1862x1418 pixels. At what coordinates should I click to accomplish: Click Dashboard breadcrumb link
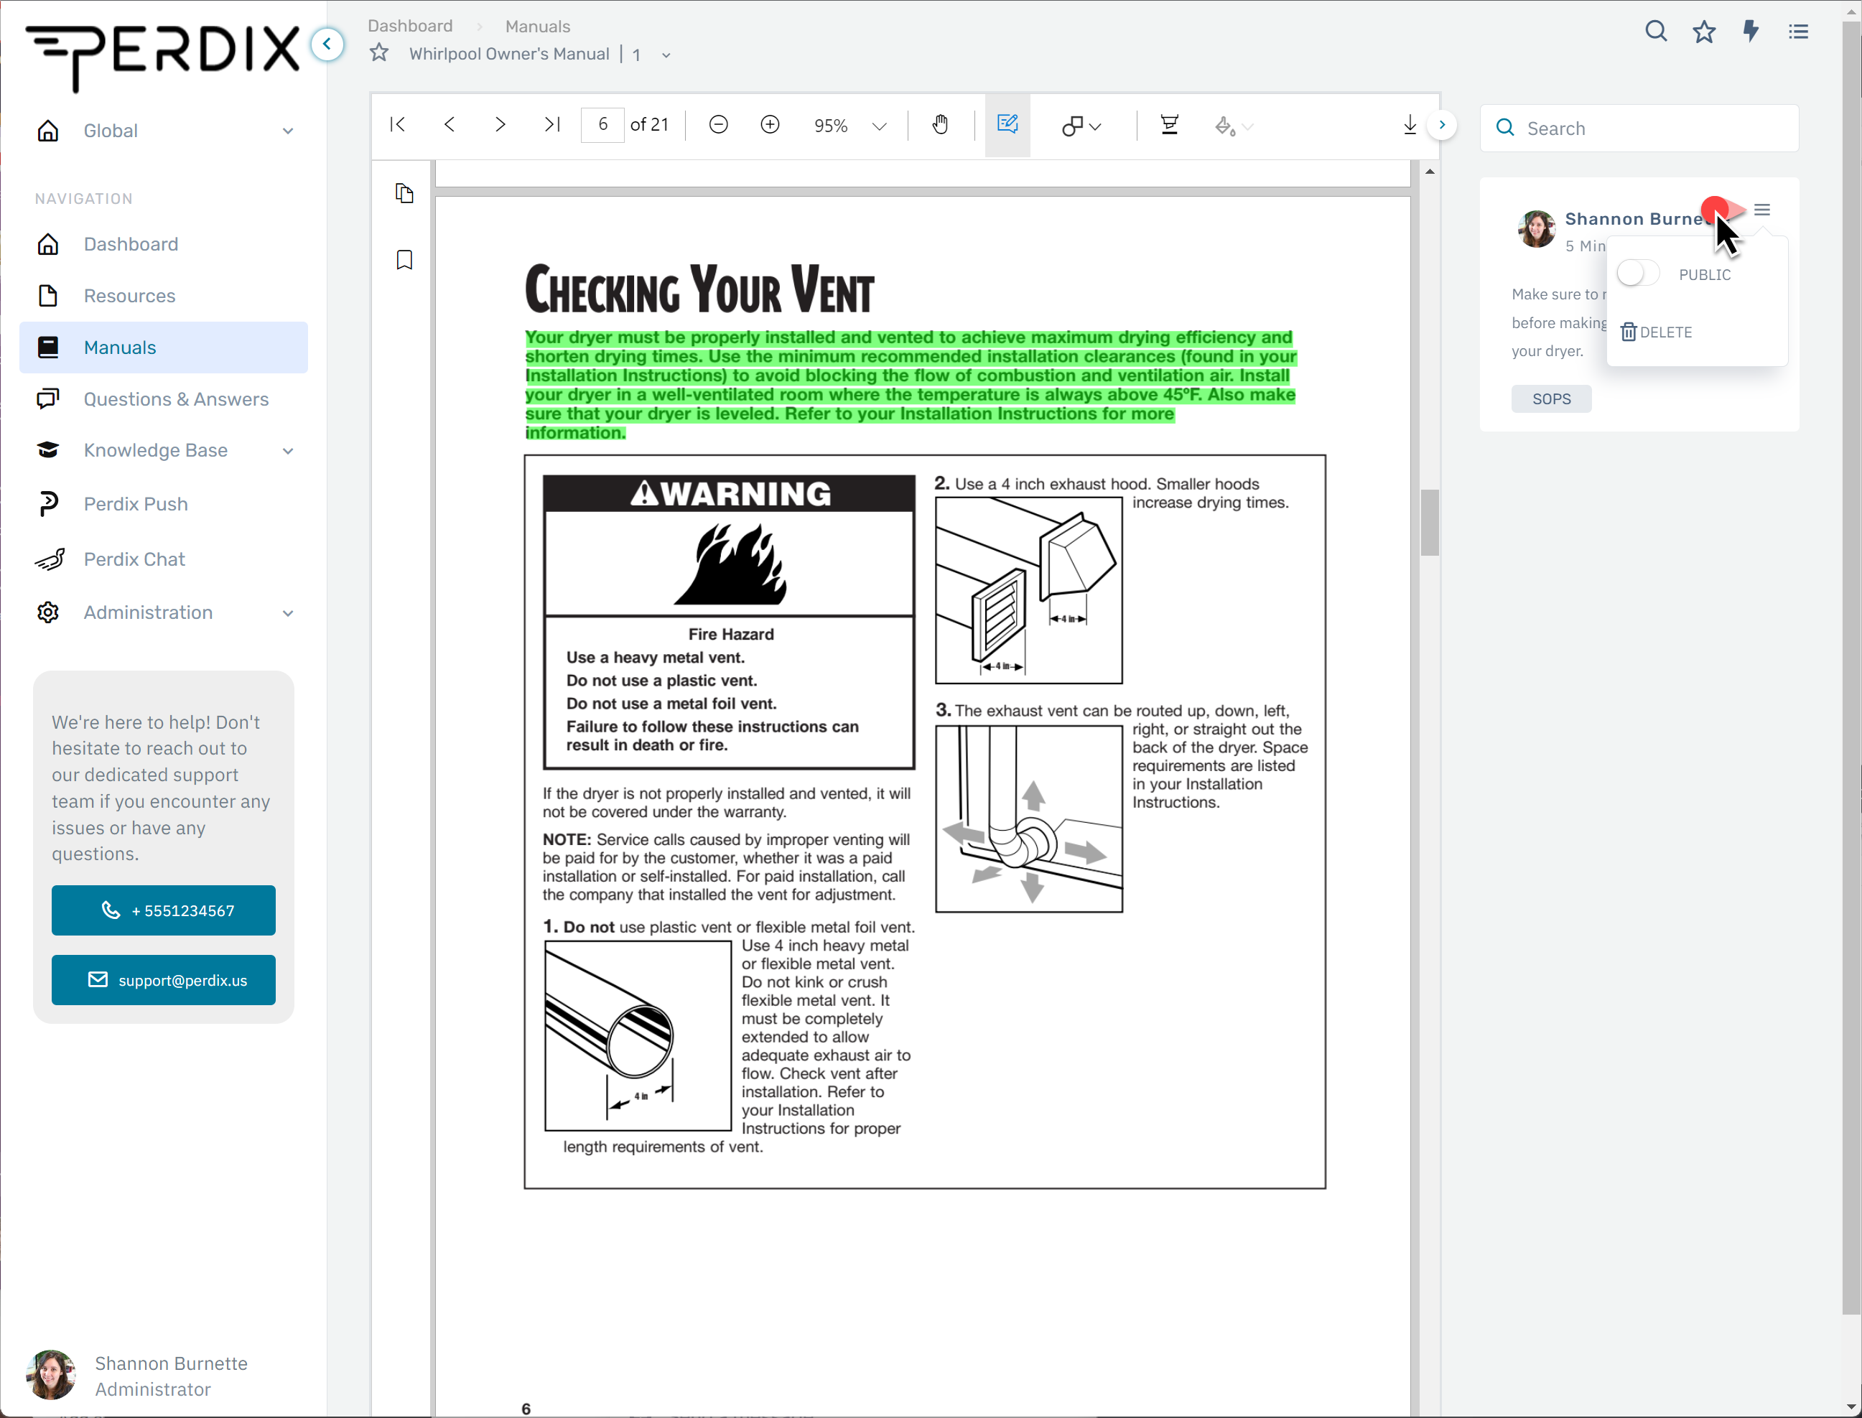point(410,26)
